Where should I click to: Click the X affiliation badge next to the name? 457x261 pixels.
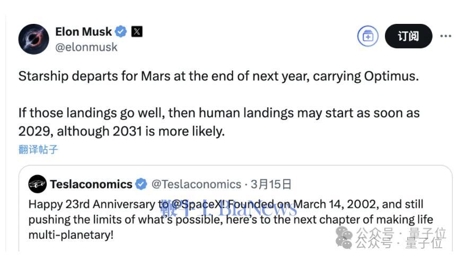(137, 31)
